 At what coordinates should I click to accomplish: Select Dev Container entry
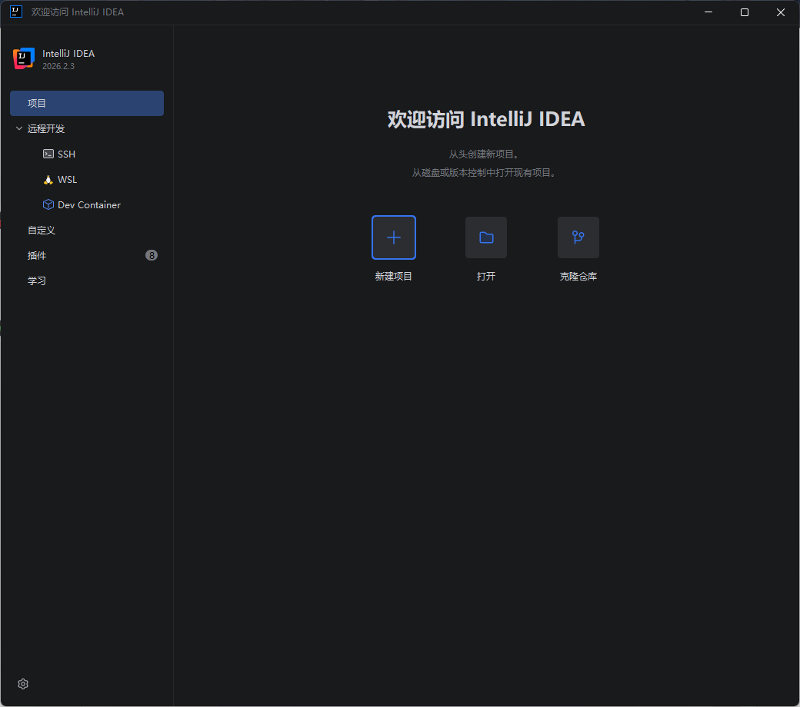[87, 205]
